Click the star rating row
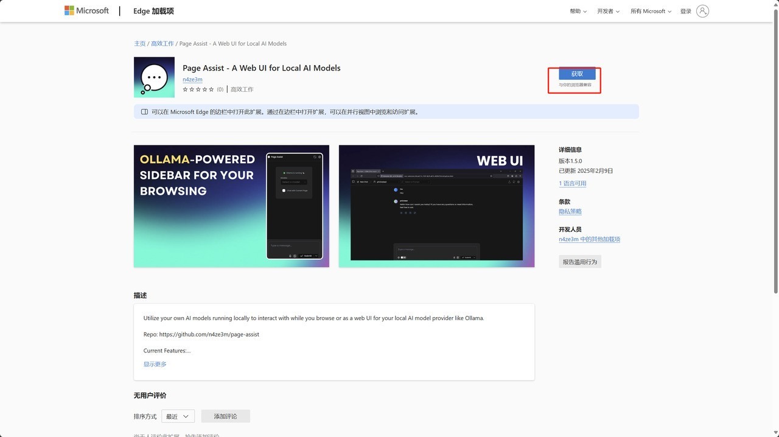The image size is (779, 437). [x=198, y=89]
